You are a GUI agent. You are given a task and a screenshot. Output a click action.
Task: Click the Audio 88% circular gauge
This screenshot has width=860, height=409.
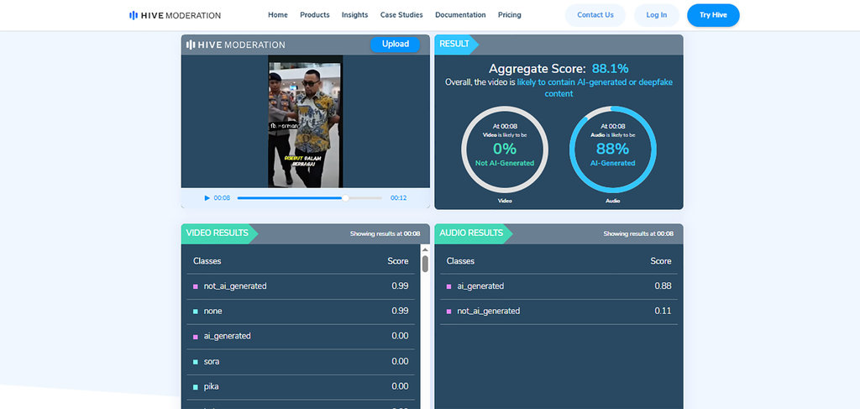pyautogui.click(x=612, y=149)
